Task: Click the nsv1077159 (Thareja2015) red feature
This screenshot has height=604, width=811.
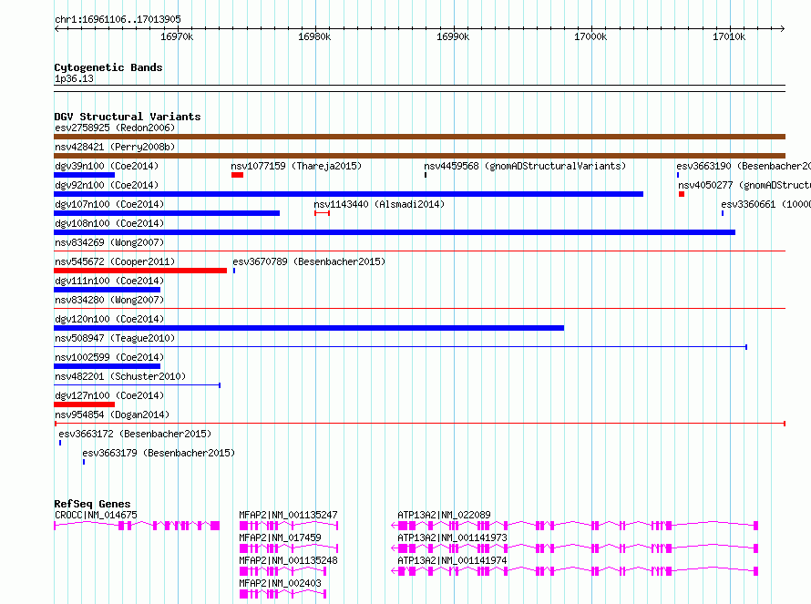Action: click(238, 175)
